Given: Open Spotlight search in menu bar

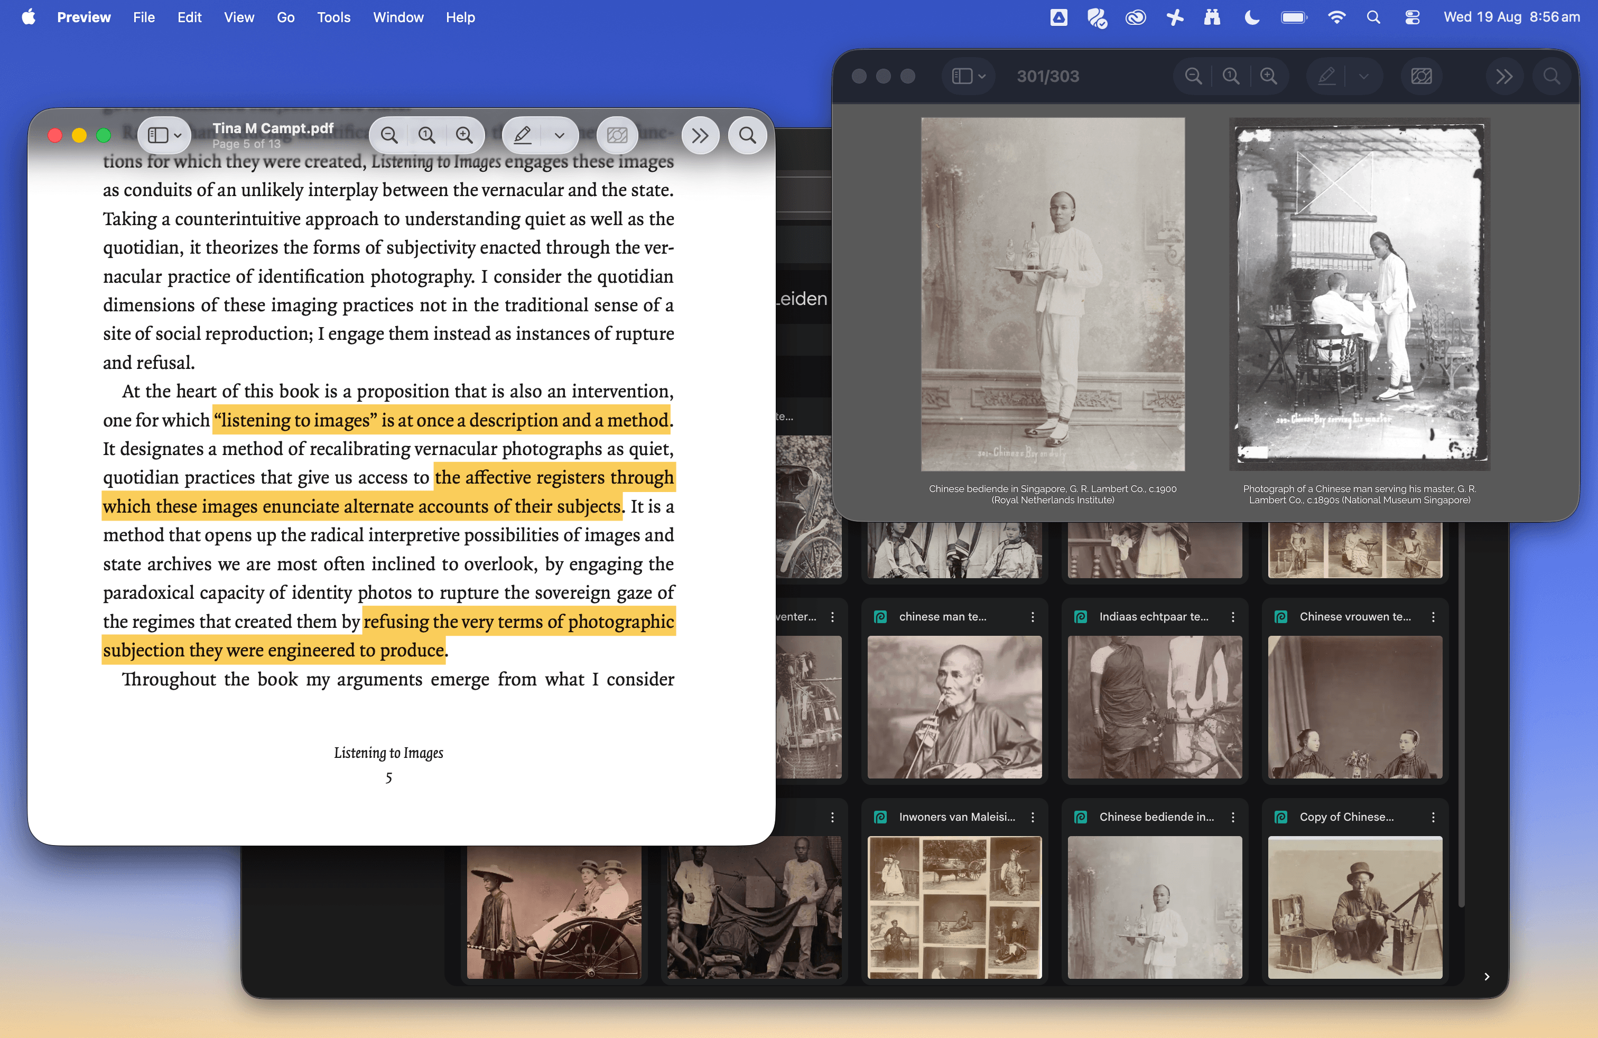Looking at the screenshot, I should click(1373, 17).
